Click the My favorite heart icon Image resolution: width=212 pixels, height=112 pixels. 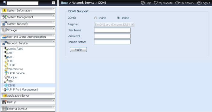click(156, 3)
